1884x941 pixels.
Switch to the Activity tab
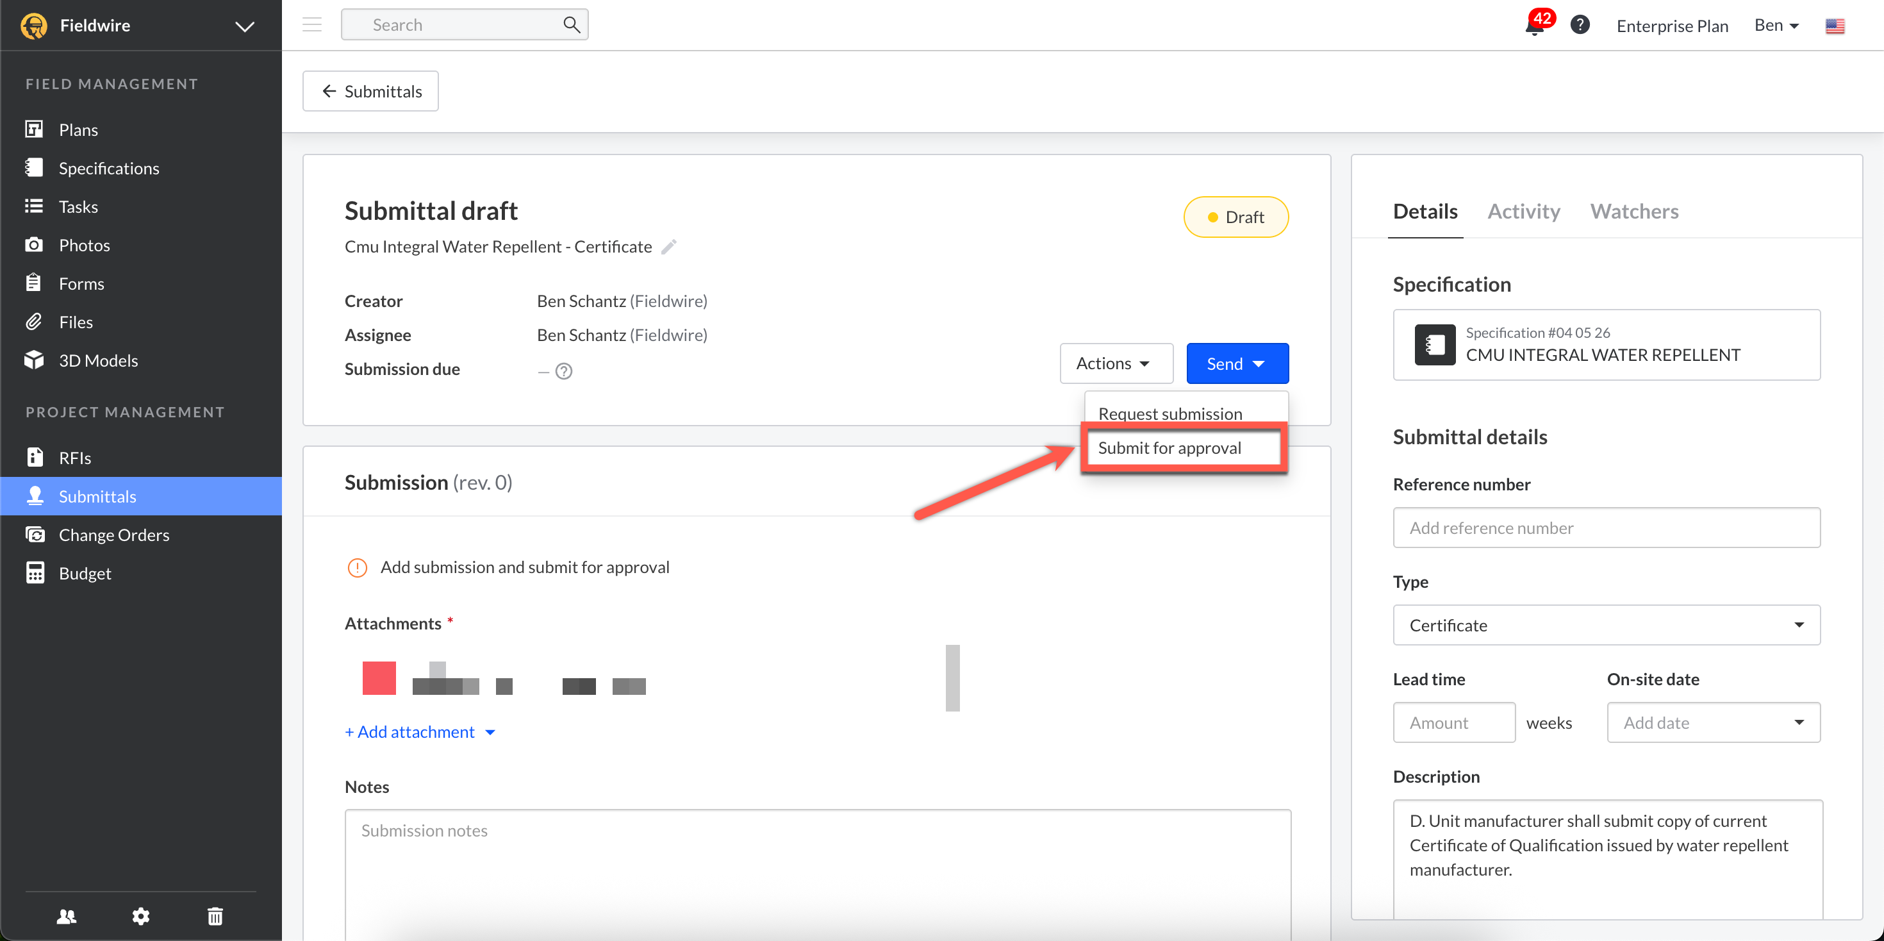[x=1523, y=212]
